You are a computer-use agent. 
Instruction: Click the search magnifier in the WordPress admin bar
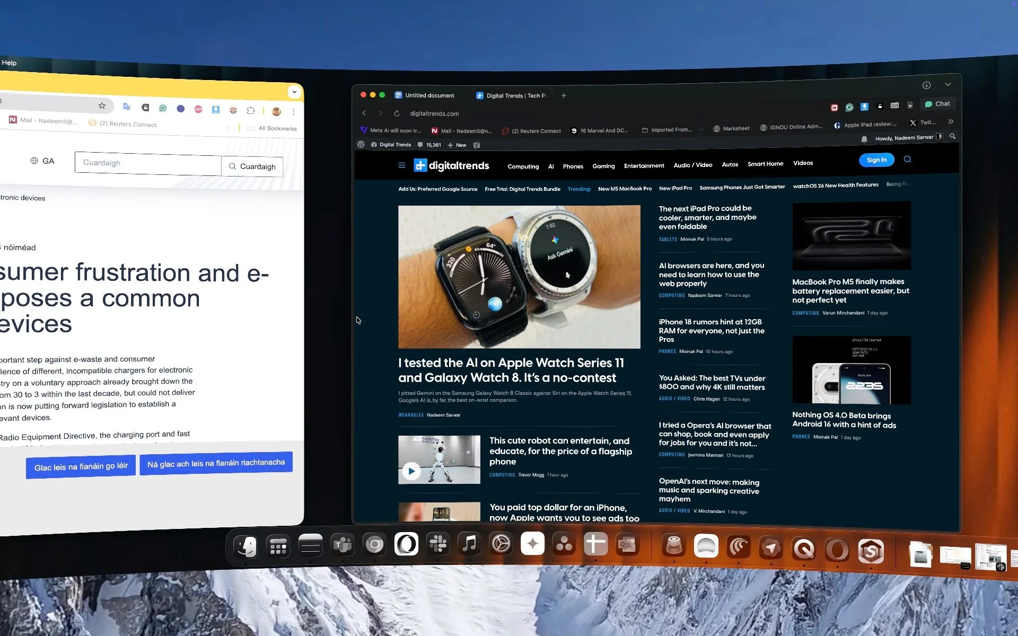tap(953, 136)
